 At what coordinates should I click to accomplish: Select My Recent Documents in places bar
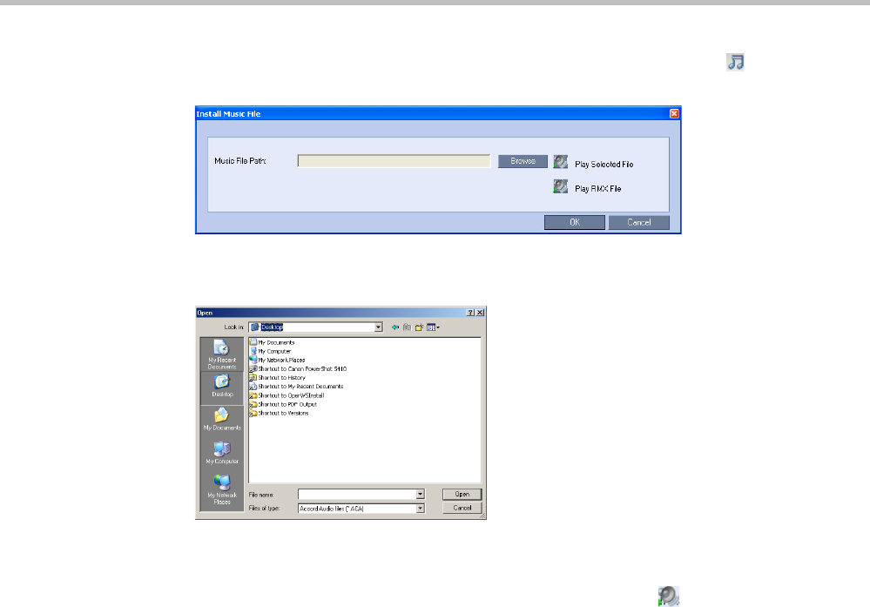click(x=222, y=355)
